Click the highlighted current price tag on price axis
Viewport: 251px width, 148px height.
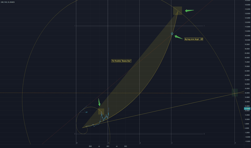(247, 108)
